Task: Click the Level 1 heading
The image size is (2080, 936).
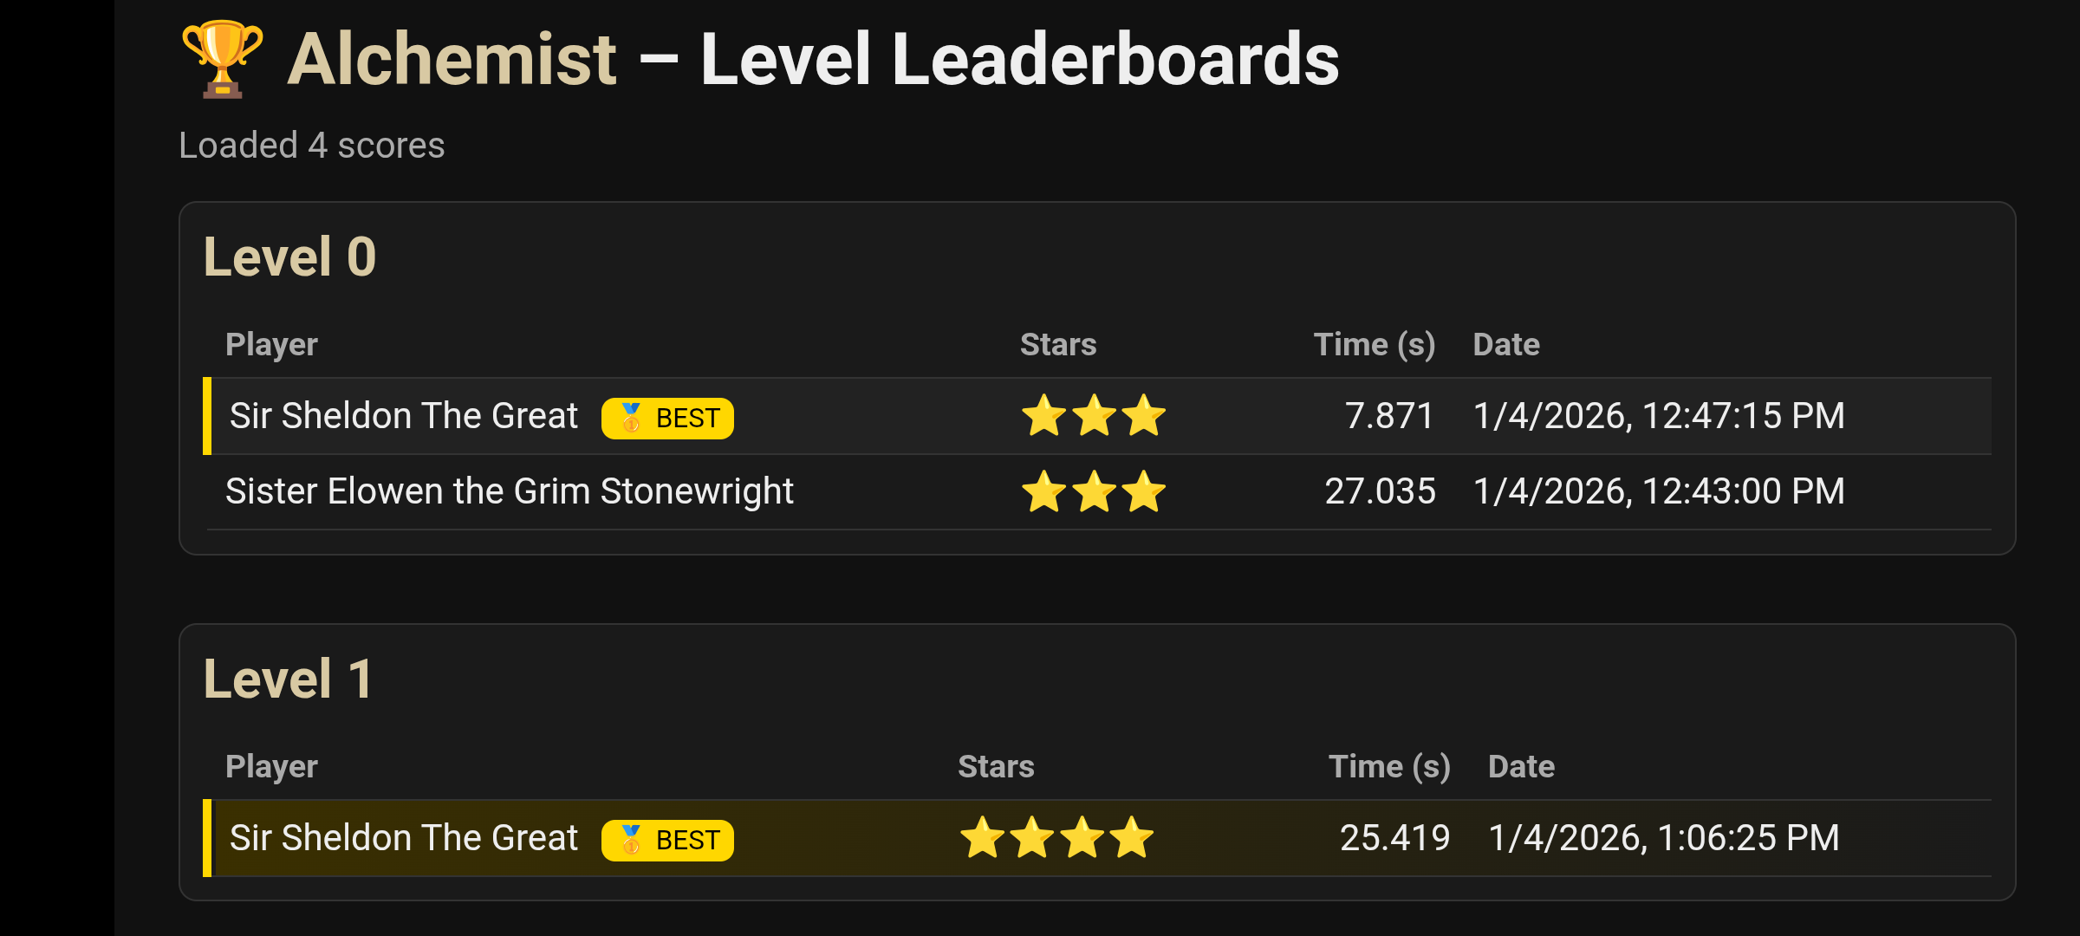Action: [288, 679]
